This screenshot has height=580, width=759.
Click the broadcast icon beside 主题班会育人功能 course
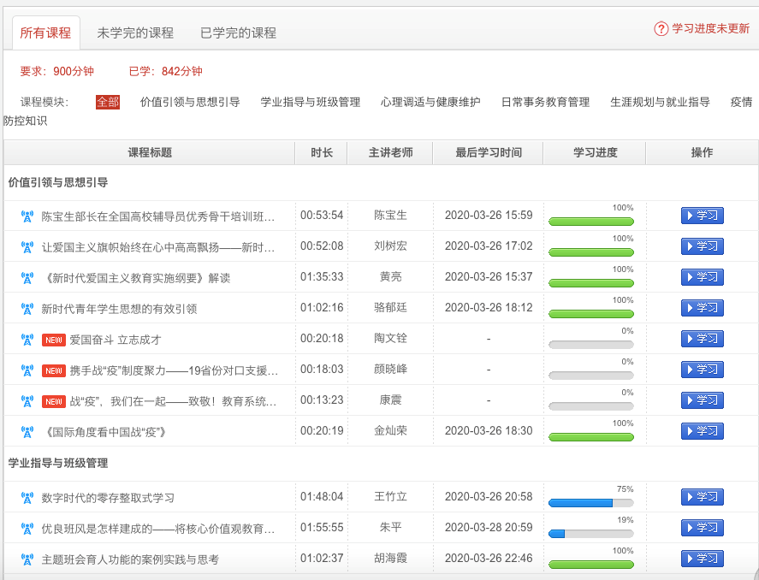pos(27,559)
